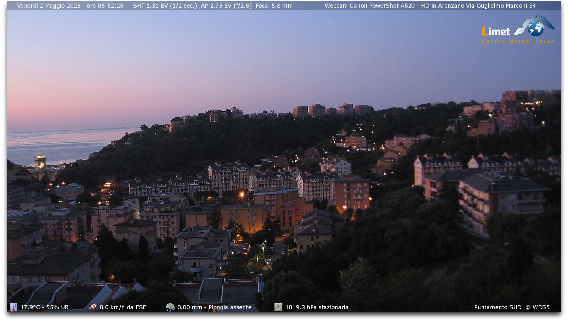Click the 1019.3 hPa stazionaria reading
Image resolution: width=568 pixels, height=319 pixels.
click(x=317, y=307)
